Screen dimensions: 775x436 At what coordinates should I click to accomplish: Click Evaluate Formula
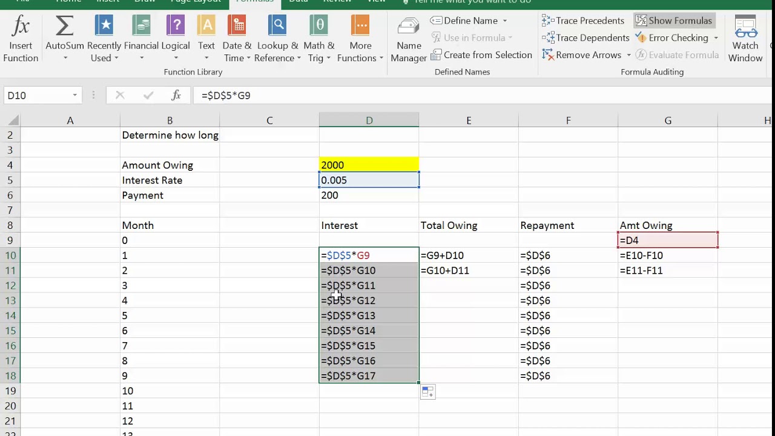tap(677, 54)
